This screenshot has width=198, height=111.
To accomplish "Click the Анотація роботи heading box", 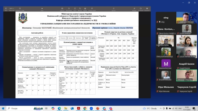I will point(37,33).
